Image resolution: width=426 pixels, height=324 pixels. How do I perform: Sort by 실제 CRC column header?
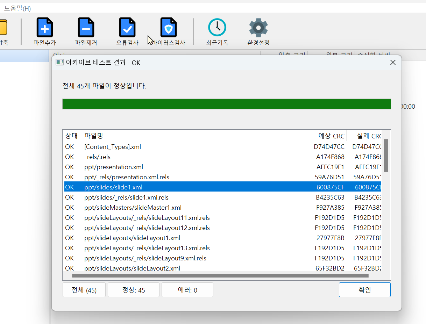tap(364, 136)
